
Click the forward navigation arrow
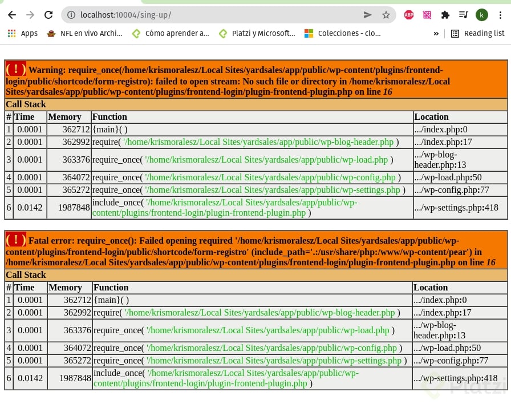30,15
